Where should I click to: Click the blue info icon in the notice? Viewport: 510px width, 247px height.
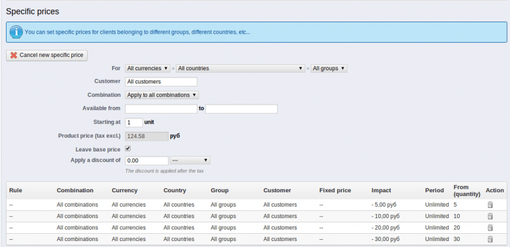point(16,32)
